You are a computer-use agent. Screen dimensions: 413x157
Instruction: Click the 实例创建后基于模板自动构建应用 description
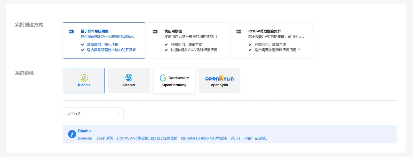click(190, 37)
